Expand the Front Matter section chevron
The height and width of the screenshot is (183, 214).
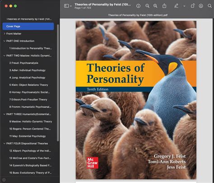(x=5, y=33)
